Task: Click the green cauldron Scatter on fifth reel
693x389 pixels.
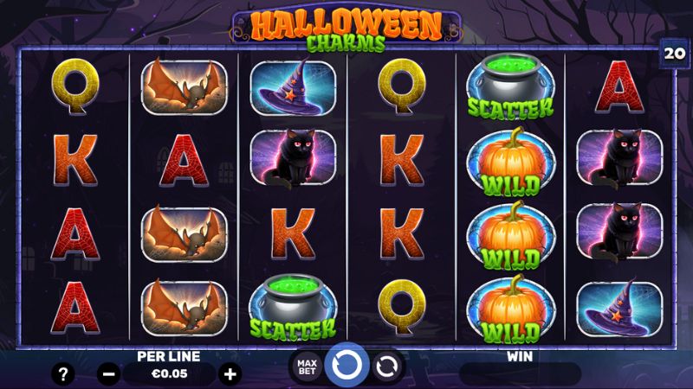Action: pyautogui.click(x=510, y=87)
